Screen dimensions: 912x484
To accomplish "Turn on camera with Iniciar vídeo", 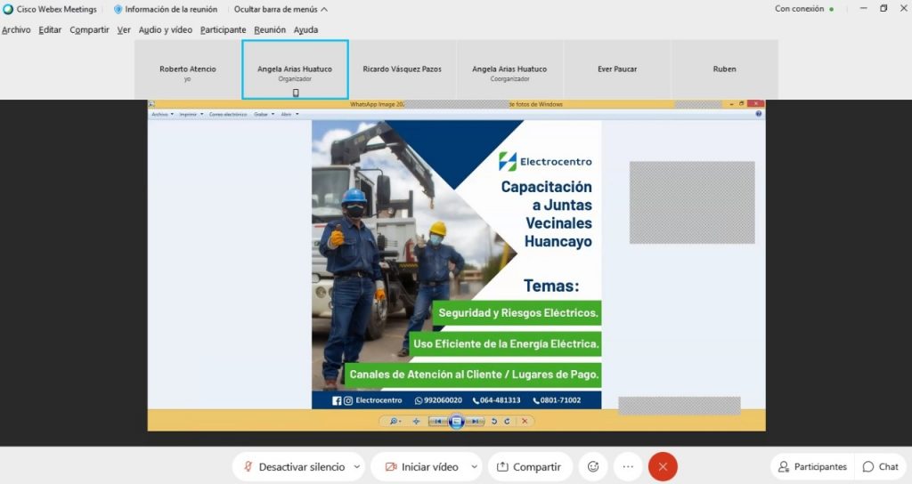I will [x=427, y=466].
